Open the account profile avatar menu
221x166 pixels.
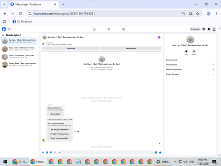pyautogui.click(x=214, y=29)
